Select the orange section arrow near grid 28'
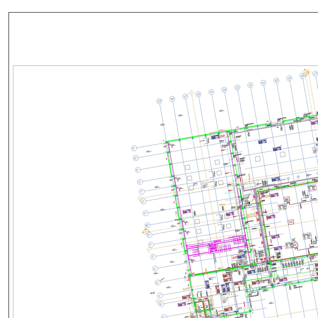The height and width of the screenshot is (318, 318). coord(307,73)
